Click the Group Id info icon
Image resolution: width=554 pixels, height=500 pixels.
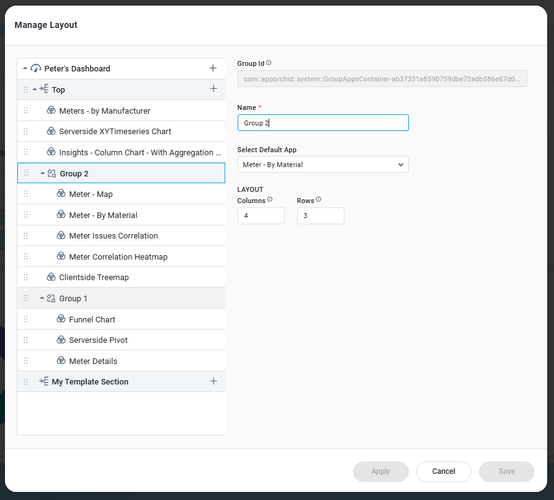pyautogui.click(x=269, y=63)
